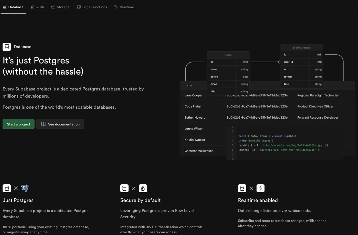Click the database icon above Realtime enabled

tap(242, 188)
